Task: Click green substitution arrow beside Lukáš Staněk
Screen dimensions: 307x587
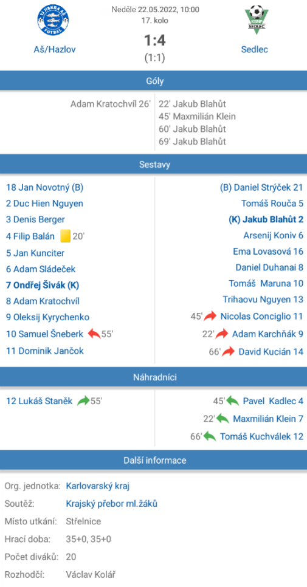Action: pyautogui.click(x=83, y=401)
